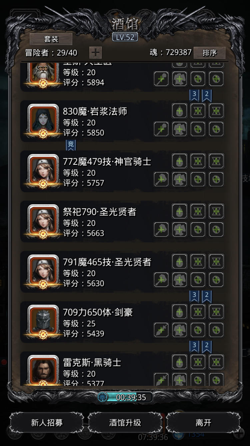Select last ring slot of 791魔465技·圣光贤者
Viewport: 250px width, 446px height.
[216, 280]
